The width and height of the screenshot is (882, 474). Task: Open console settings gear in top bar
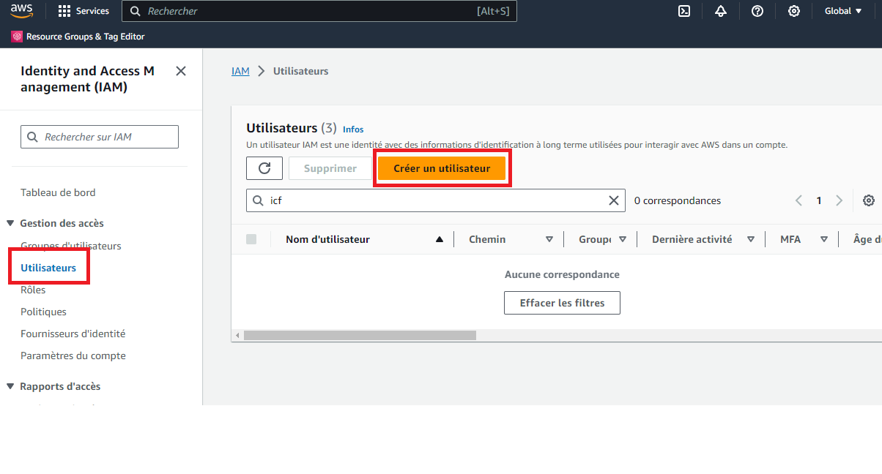tap(794, 11)
